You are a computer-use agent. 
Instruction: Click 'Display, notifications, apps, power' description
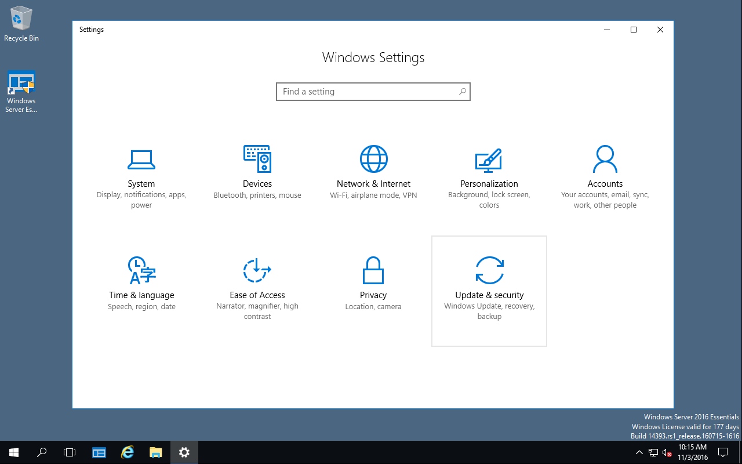tap(141, 200)
